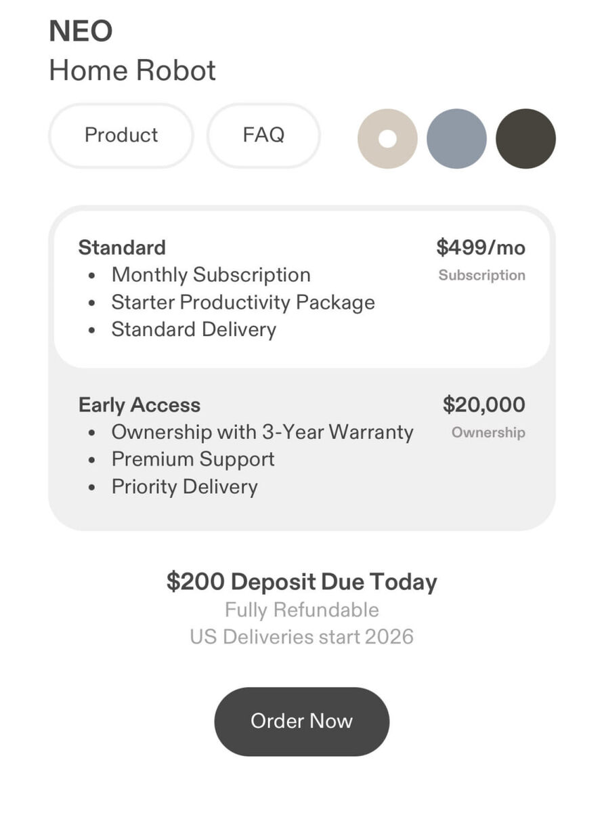Click Ownership with 3-Year Warranty item
Image resolution: width=604 pixels, height=813 pixels.
point(263,432)
